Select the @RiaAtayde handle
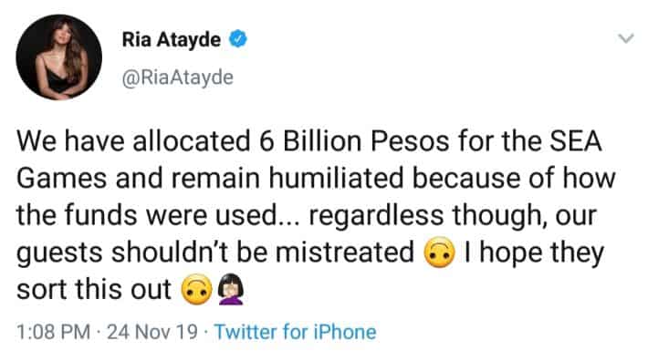The image size is (648, 351). pos(178,77)
